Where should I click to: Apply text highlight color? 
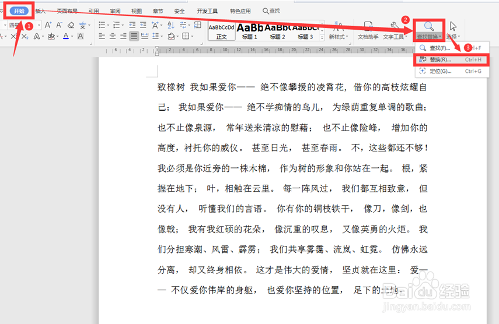pos(51,37)
